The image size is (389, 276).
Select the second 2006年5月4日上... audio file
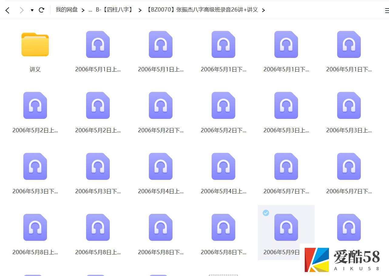coord(223,167)
